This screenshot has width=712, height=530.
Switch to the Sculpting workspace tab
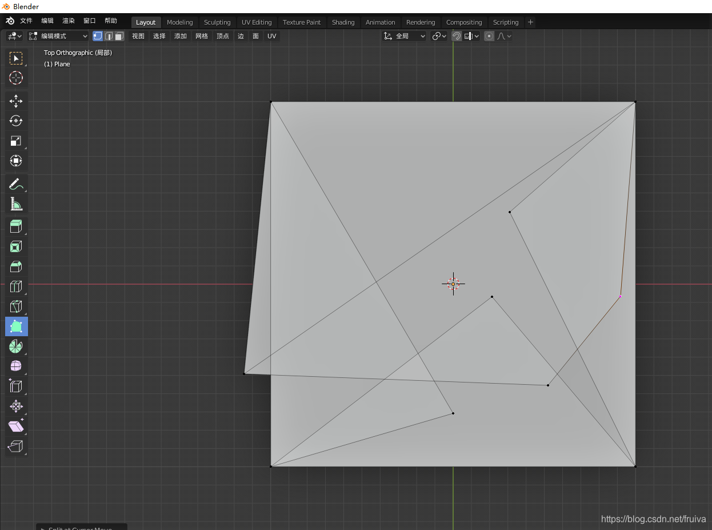[x=217, y=22]
